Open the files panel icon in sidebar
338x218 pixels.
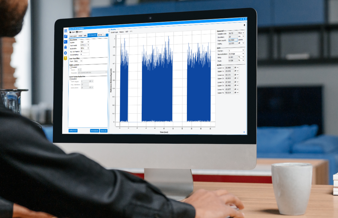point(66,36)
